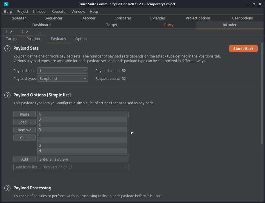Click the Start attack button
This screenshot has width=265, height=203.
(243, 48)
